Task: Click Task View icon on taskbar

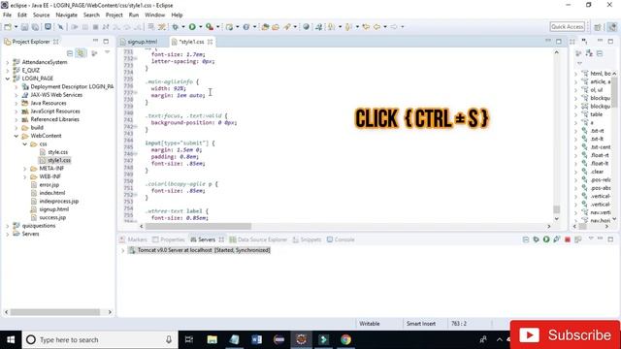Action: click(189, 339)
